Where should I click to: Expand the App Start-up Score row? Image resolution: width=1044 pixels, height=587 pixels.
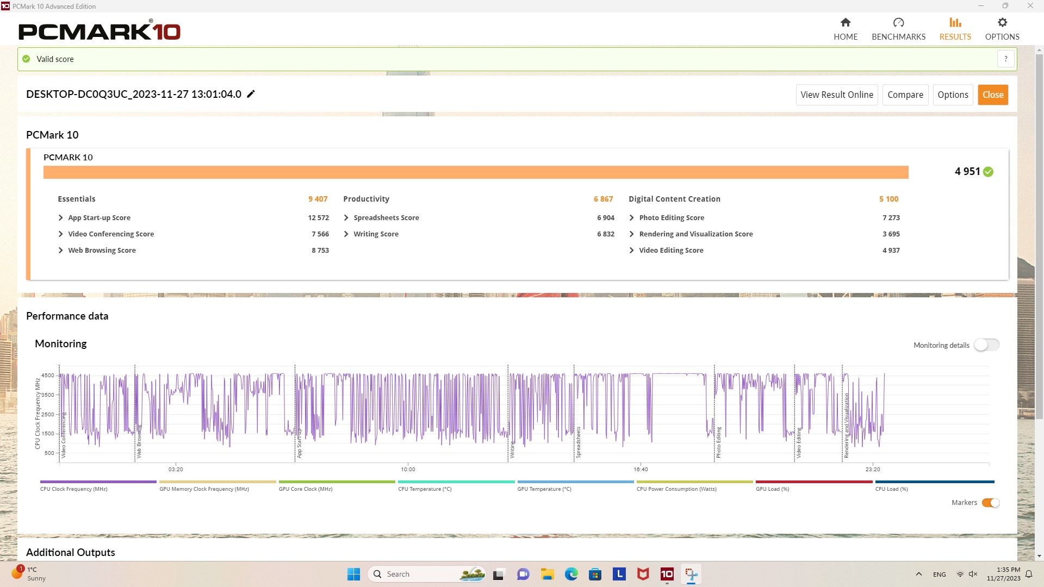[x=60, y=218]
